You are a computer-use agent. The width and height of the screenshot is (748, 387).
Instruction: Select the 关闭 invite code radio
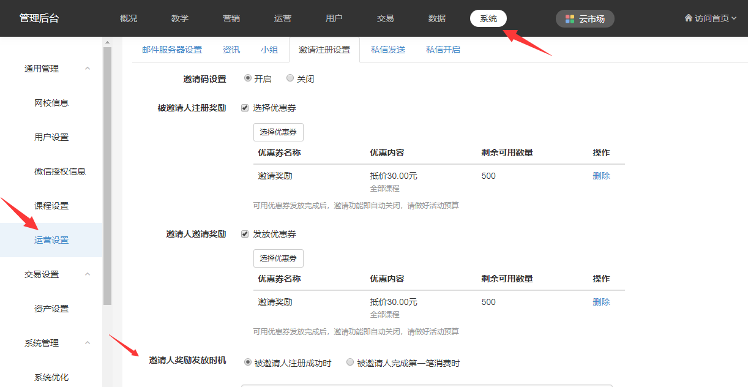[x=290, y=78]
